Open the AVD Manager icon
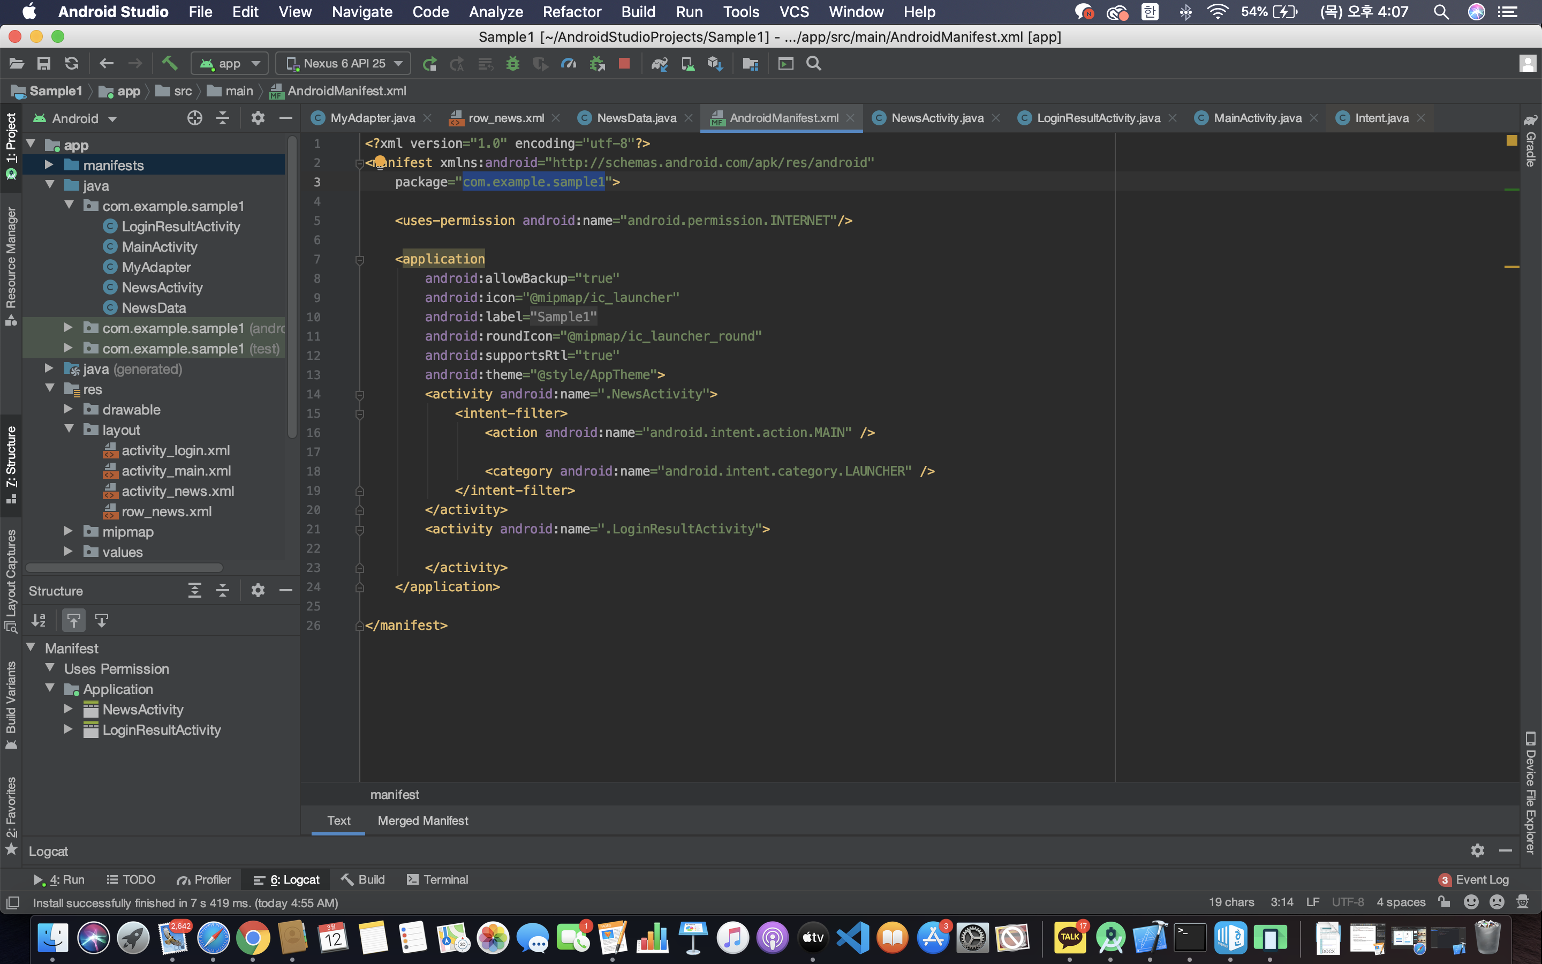Screen dimensions: 1542x964 [x=687, y=63]
